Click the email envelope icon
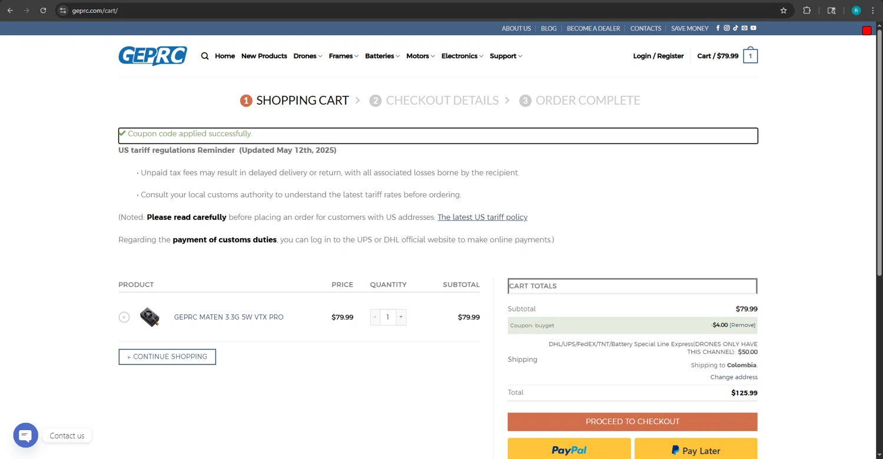883x459 pixels. pyautogui.click(x=745, y=28)
